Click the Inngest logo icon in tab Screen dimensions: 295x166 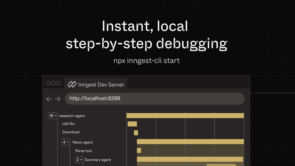pyautogui.click(x=72, y=84)
